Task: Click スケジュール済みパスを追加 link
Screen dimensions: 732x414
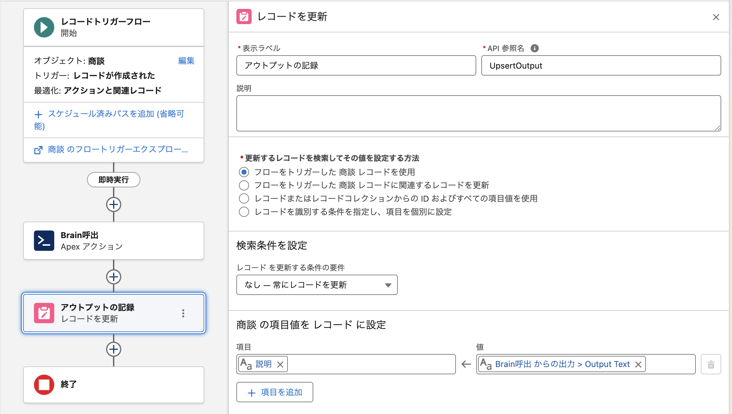Action: (x=109, y=120)
